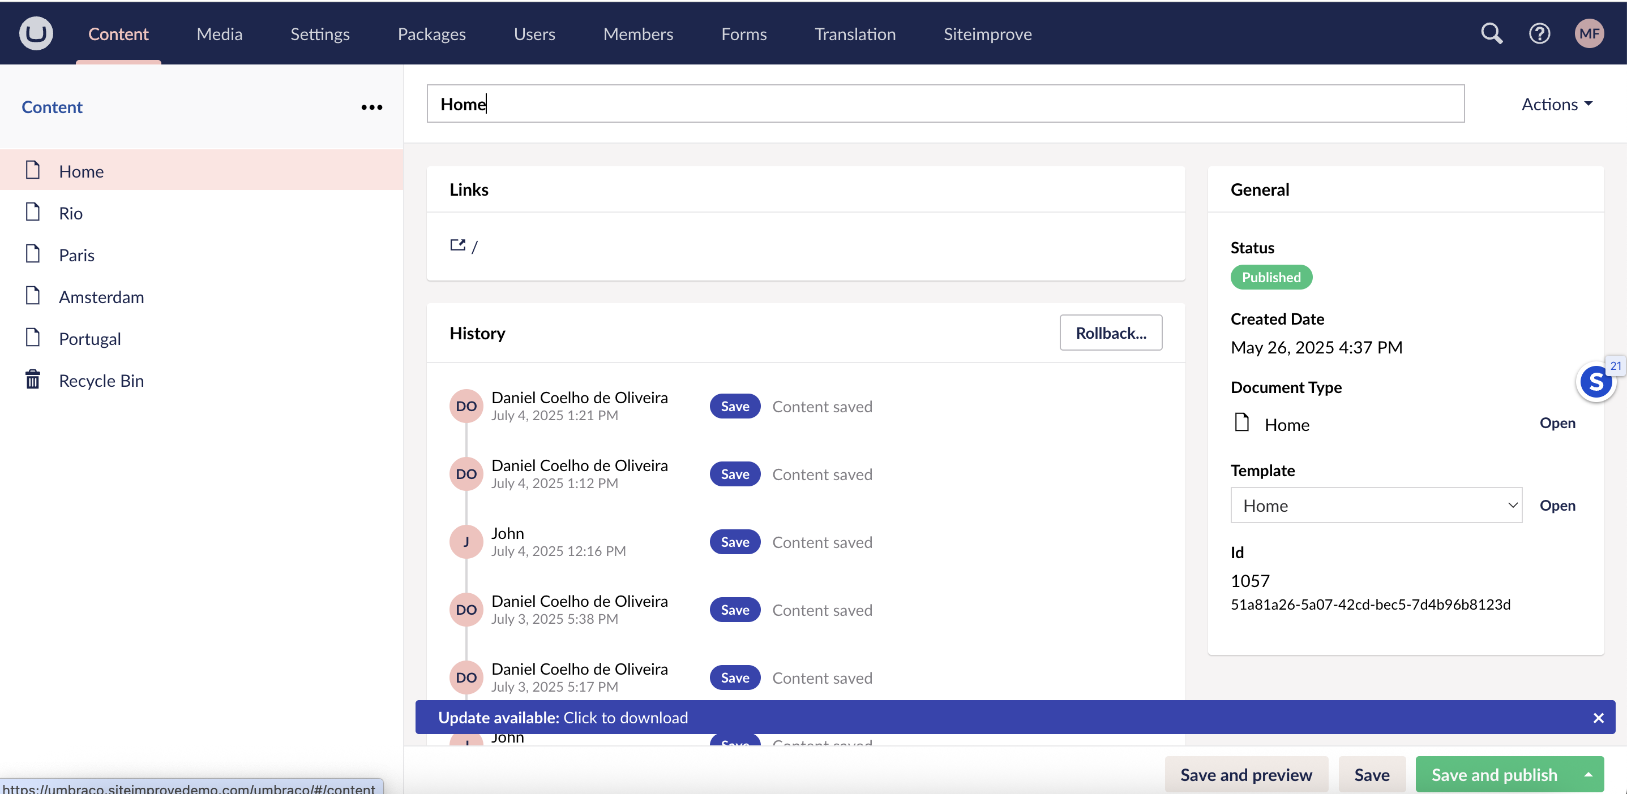Image resolution: width=1627 pixels, height=794 pixels.
Task: Select the Portugal content node
Action: point(89,339)
